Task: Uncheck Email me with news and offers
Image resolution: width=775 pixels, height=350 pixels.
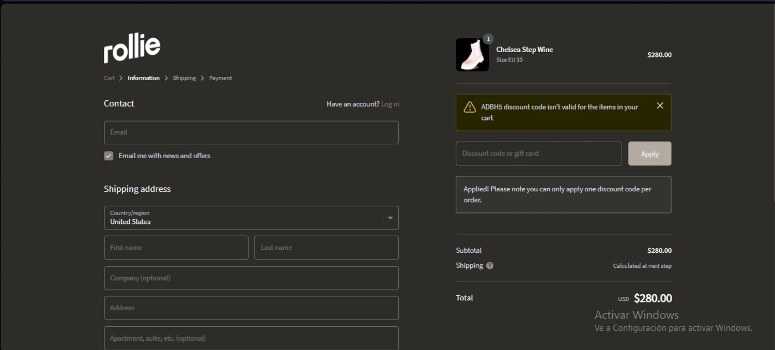Action: (109, 156)
